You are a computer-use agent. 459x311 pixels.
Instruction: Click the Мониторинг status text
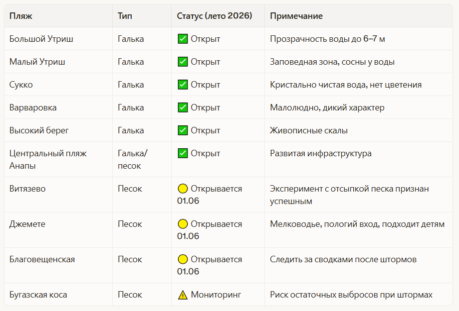tap(216, 295)
